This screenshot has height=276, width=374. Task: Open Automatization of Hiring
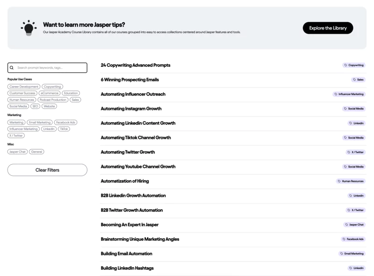tap(125, 181)
